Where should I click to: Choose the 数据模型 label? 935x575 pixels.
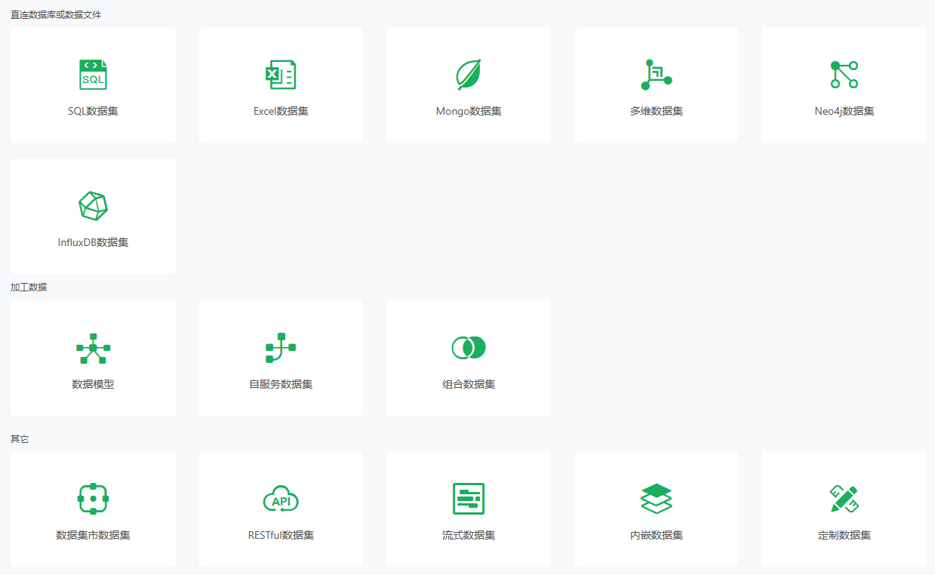point(93,385)
